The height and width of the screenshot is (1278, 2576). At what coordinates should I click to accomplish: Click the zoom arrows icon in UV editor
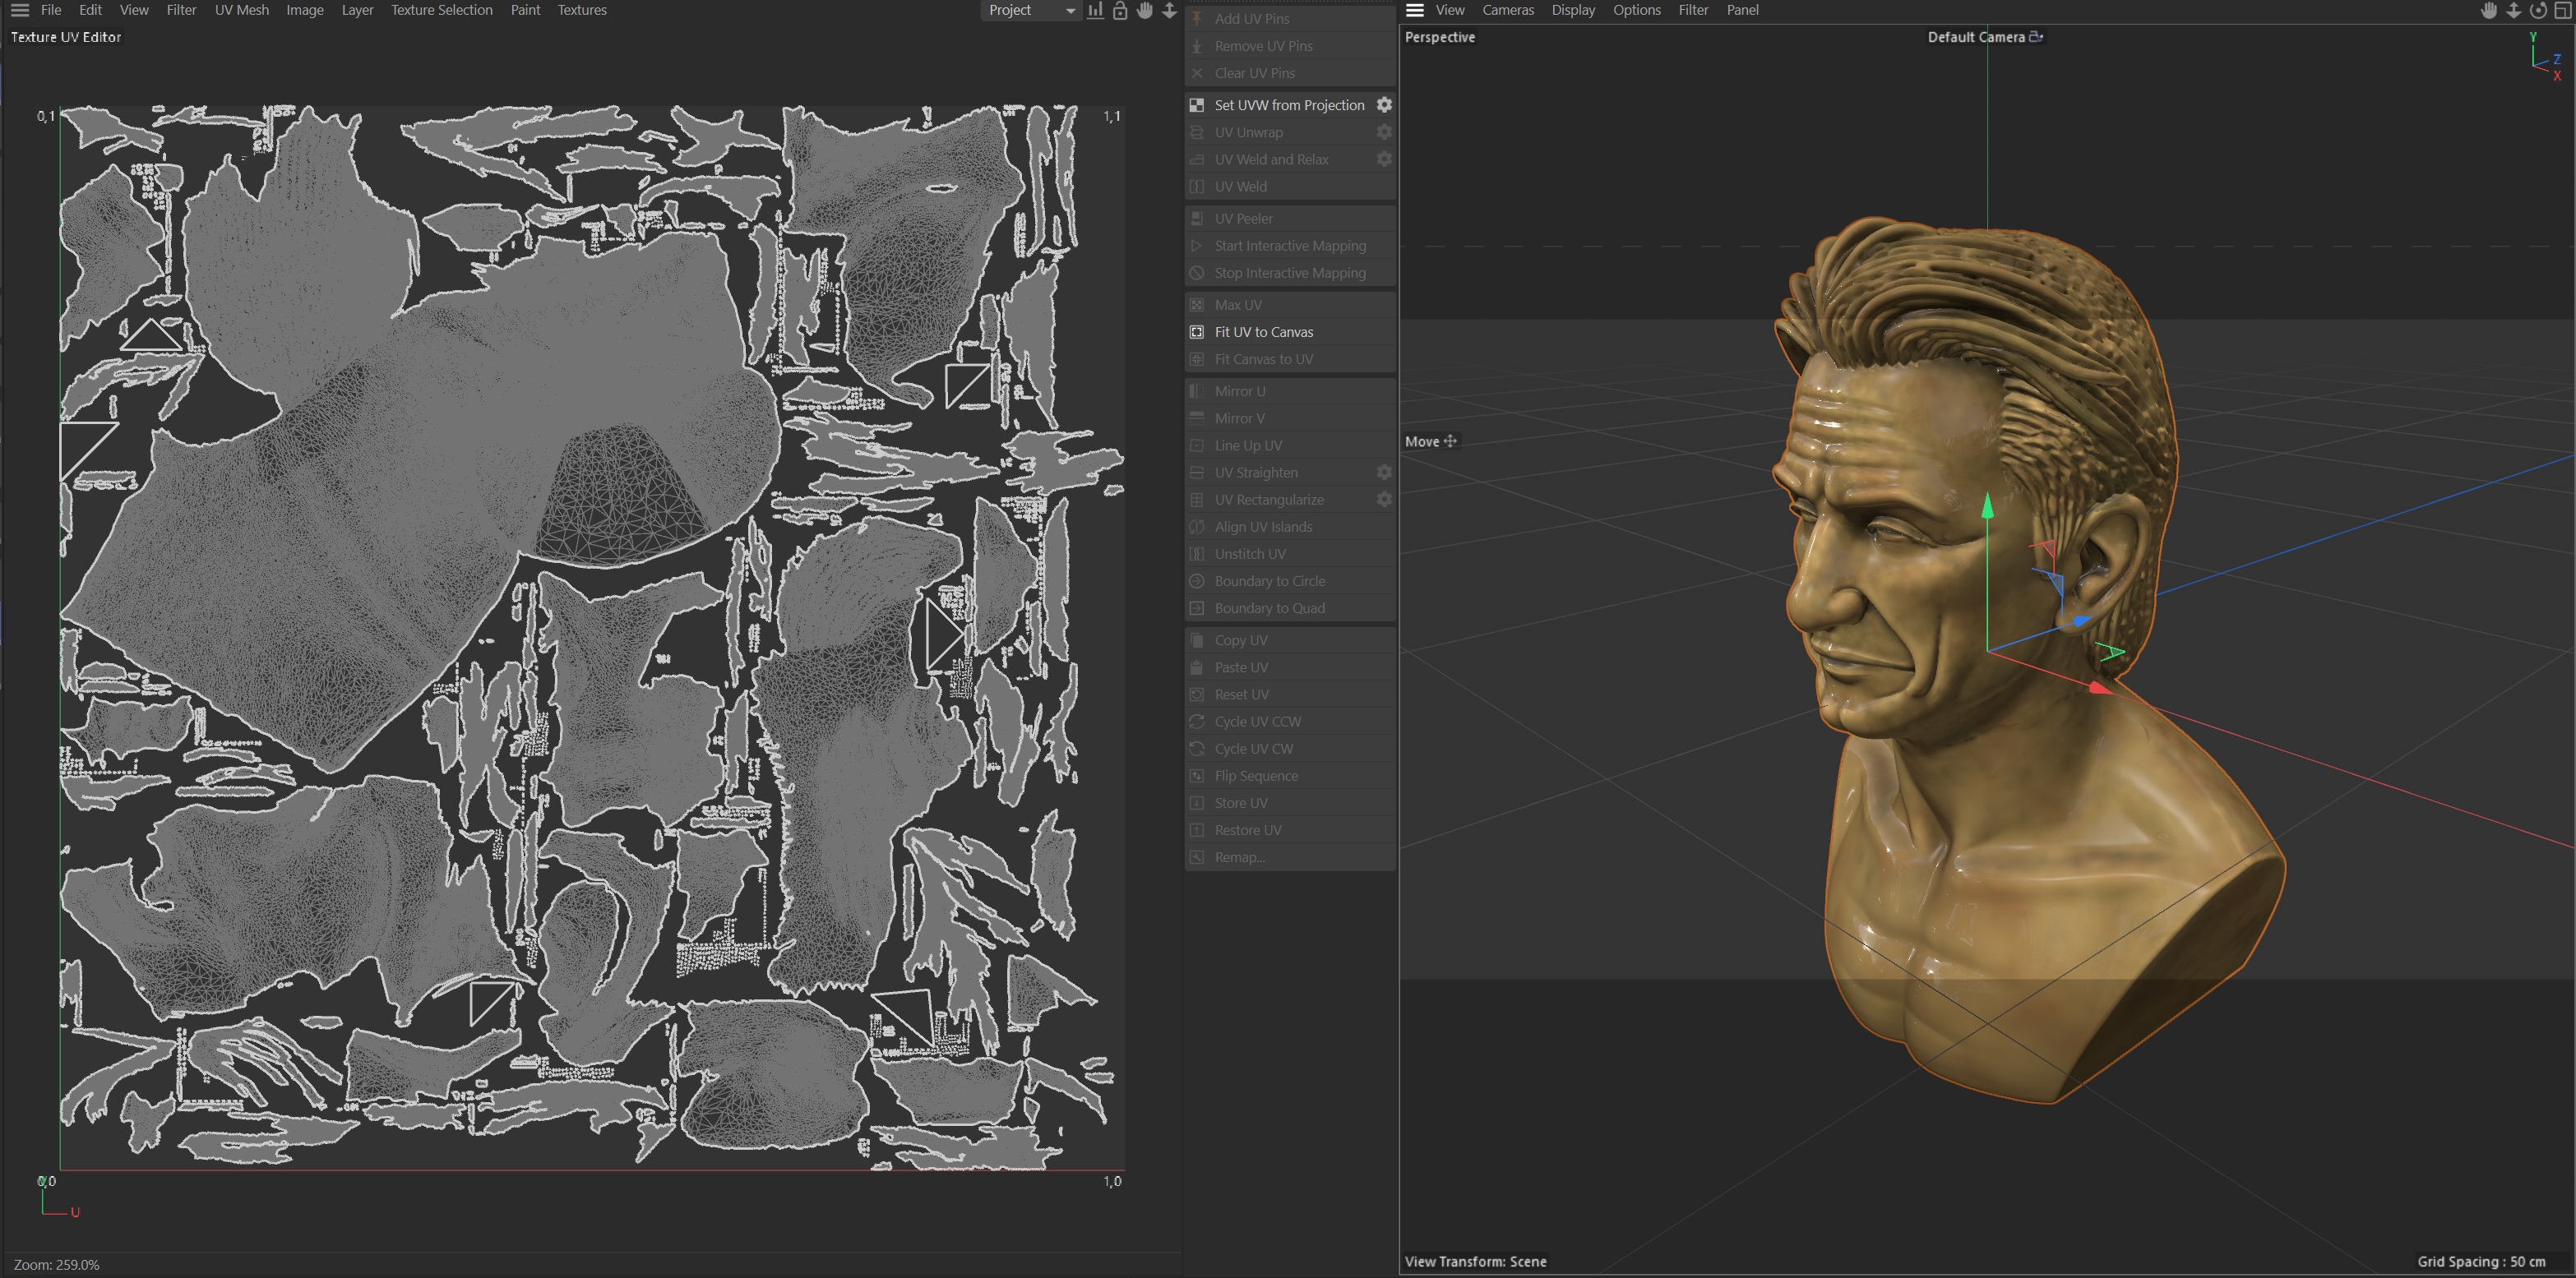coord(1169,10)
